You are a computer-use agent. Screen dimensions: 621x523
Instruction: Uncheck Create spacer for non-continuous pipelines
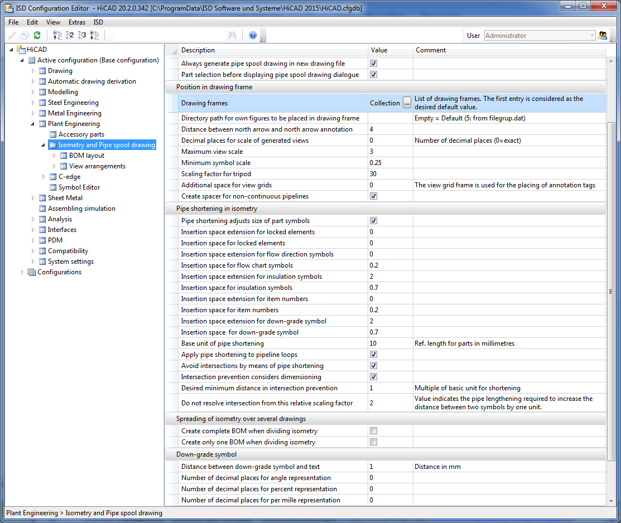pyautogui.click(x=374, y=196)
